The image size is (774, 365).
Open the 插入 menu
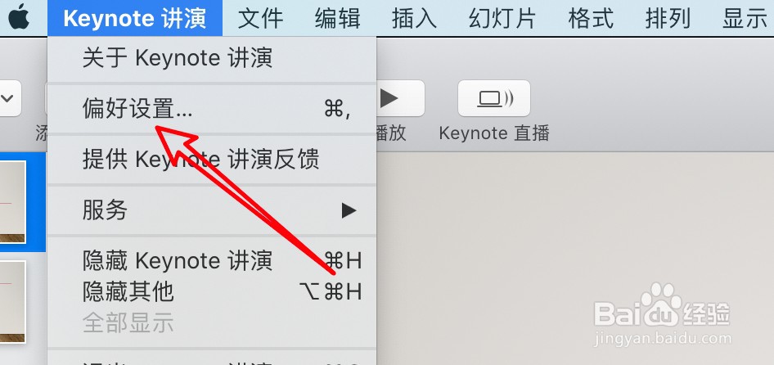click(x=414, y=18)
